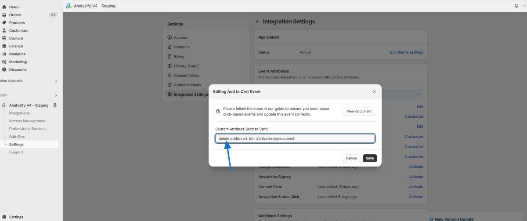Click the History (Logs) icon
This screenshot has height=221, width=527.
coord(170,66)
